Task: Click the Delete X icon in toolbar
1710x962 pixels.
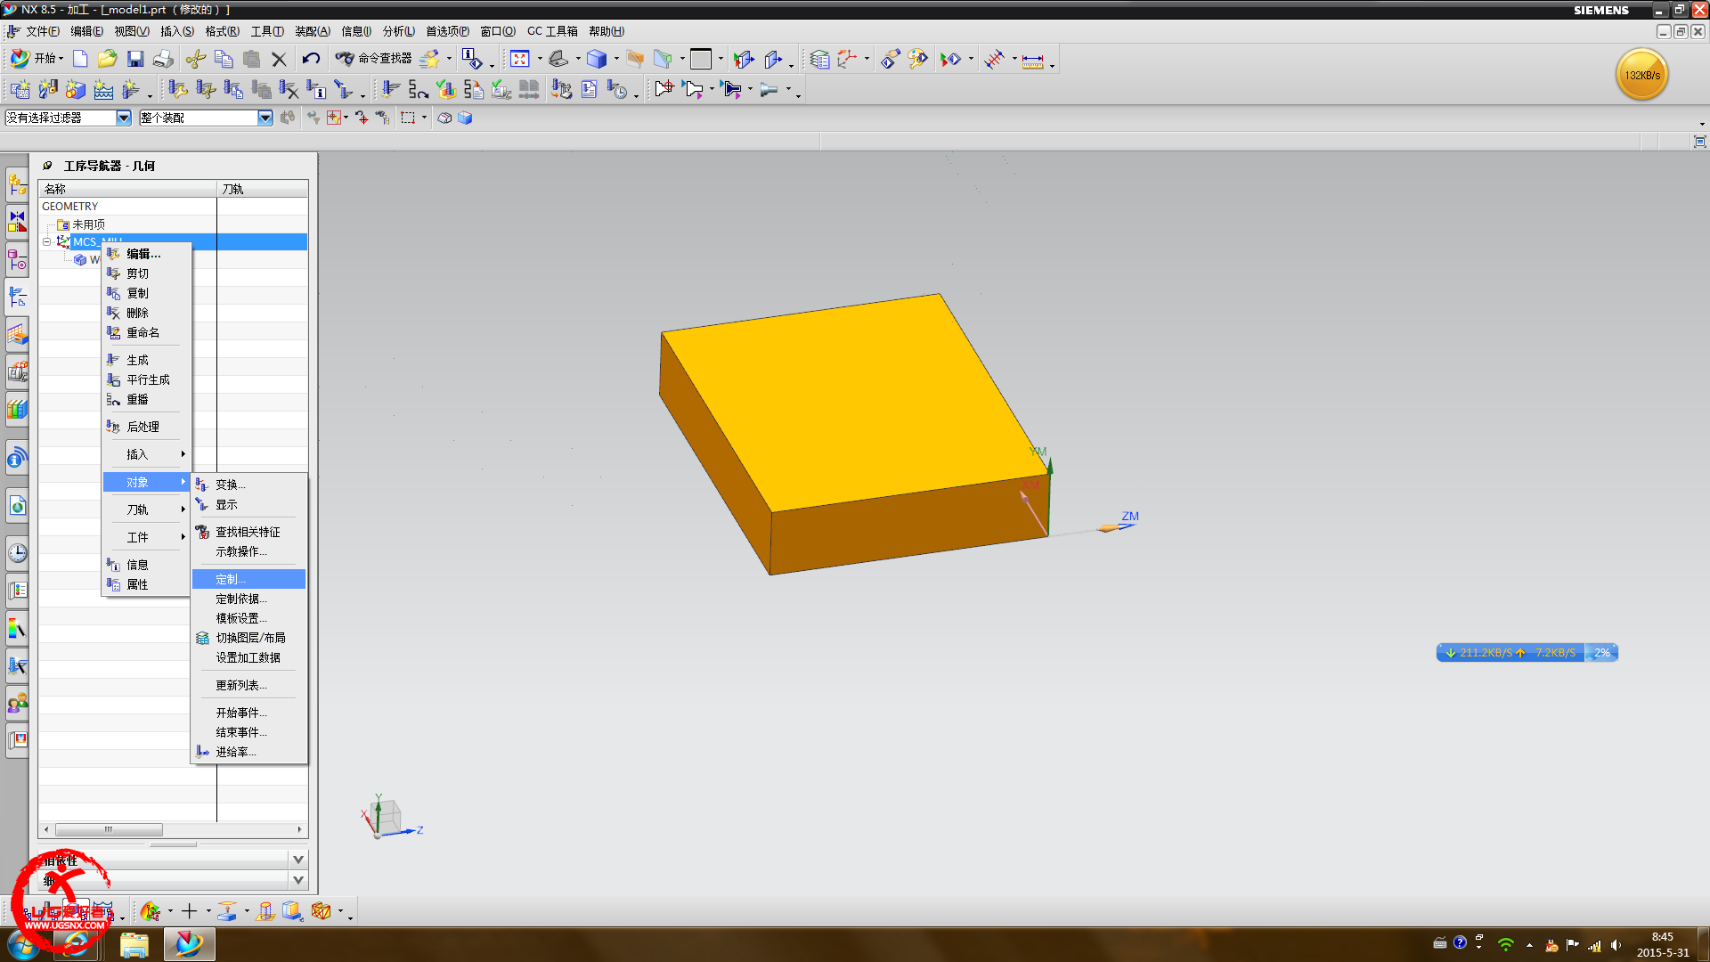Action: [x=279, y=59]
